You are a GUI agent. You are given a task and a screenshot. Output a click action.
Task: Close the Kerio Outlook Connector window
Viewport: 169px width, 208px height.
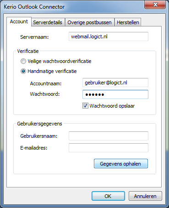coord(155,5)
